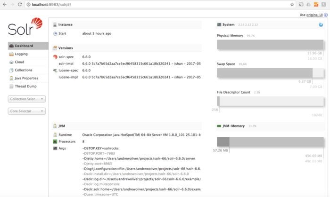Click the 57.26 MB memory value
Image resolution: width=330 pixels, height=197 pixels.
pos(220,150)
